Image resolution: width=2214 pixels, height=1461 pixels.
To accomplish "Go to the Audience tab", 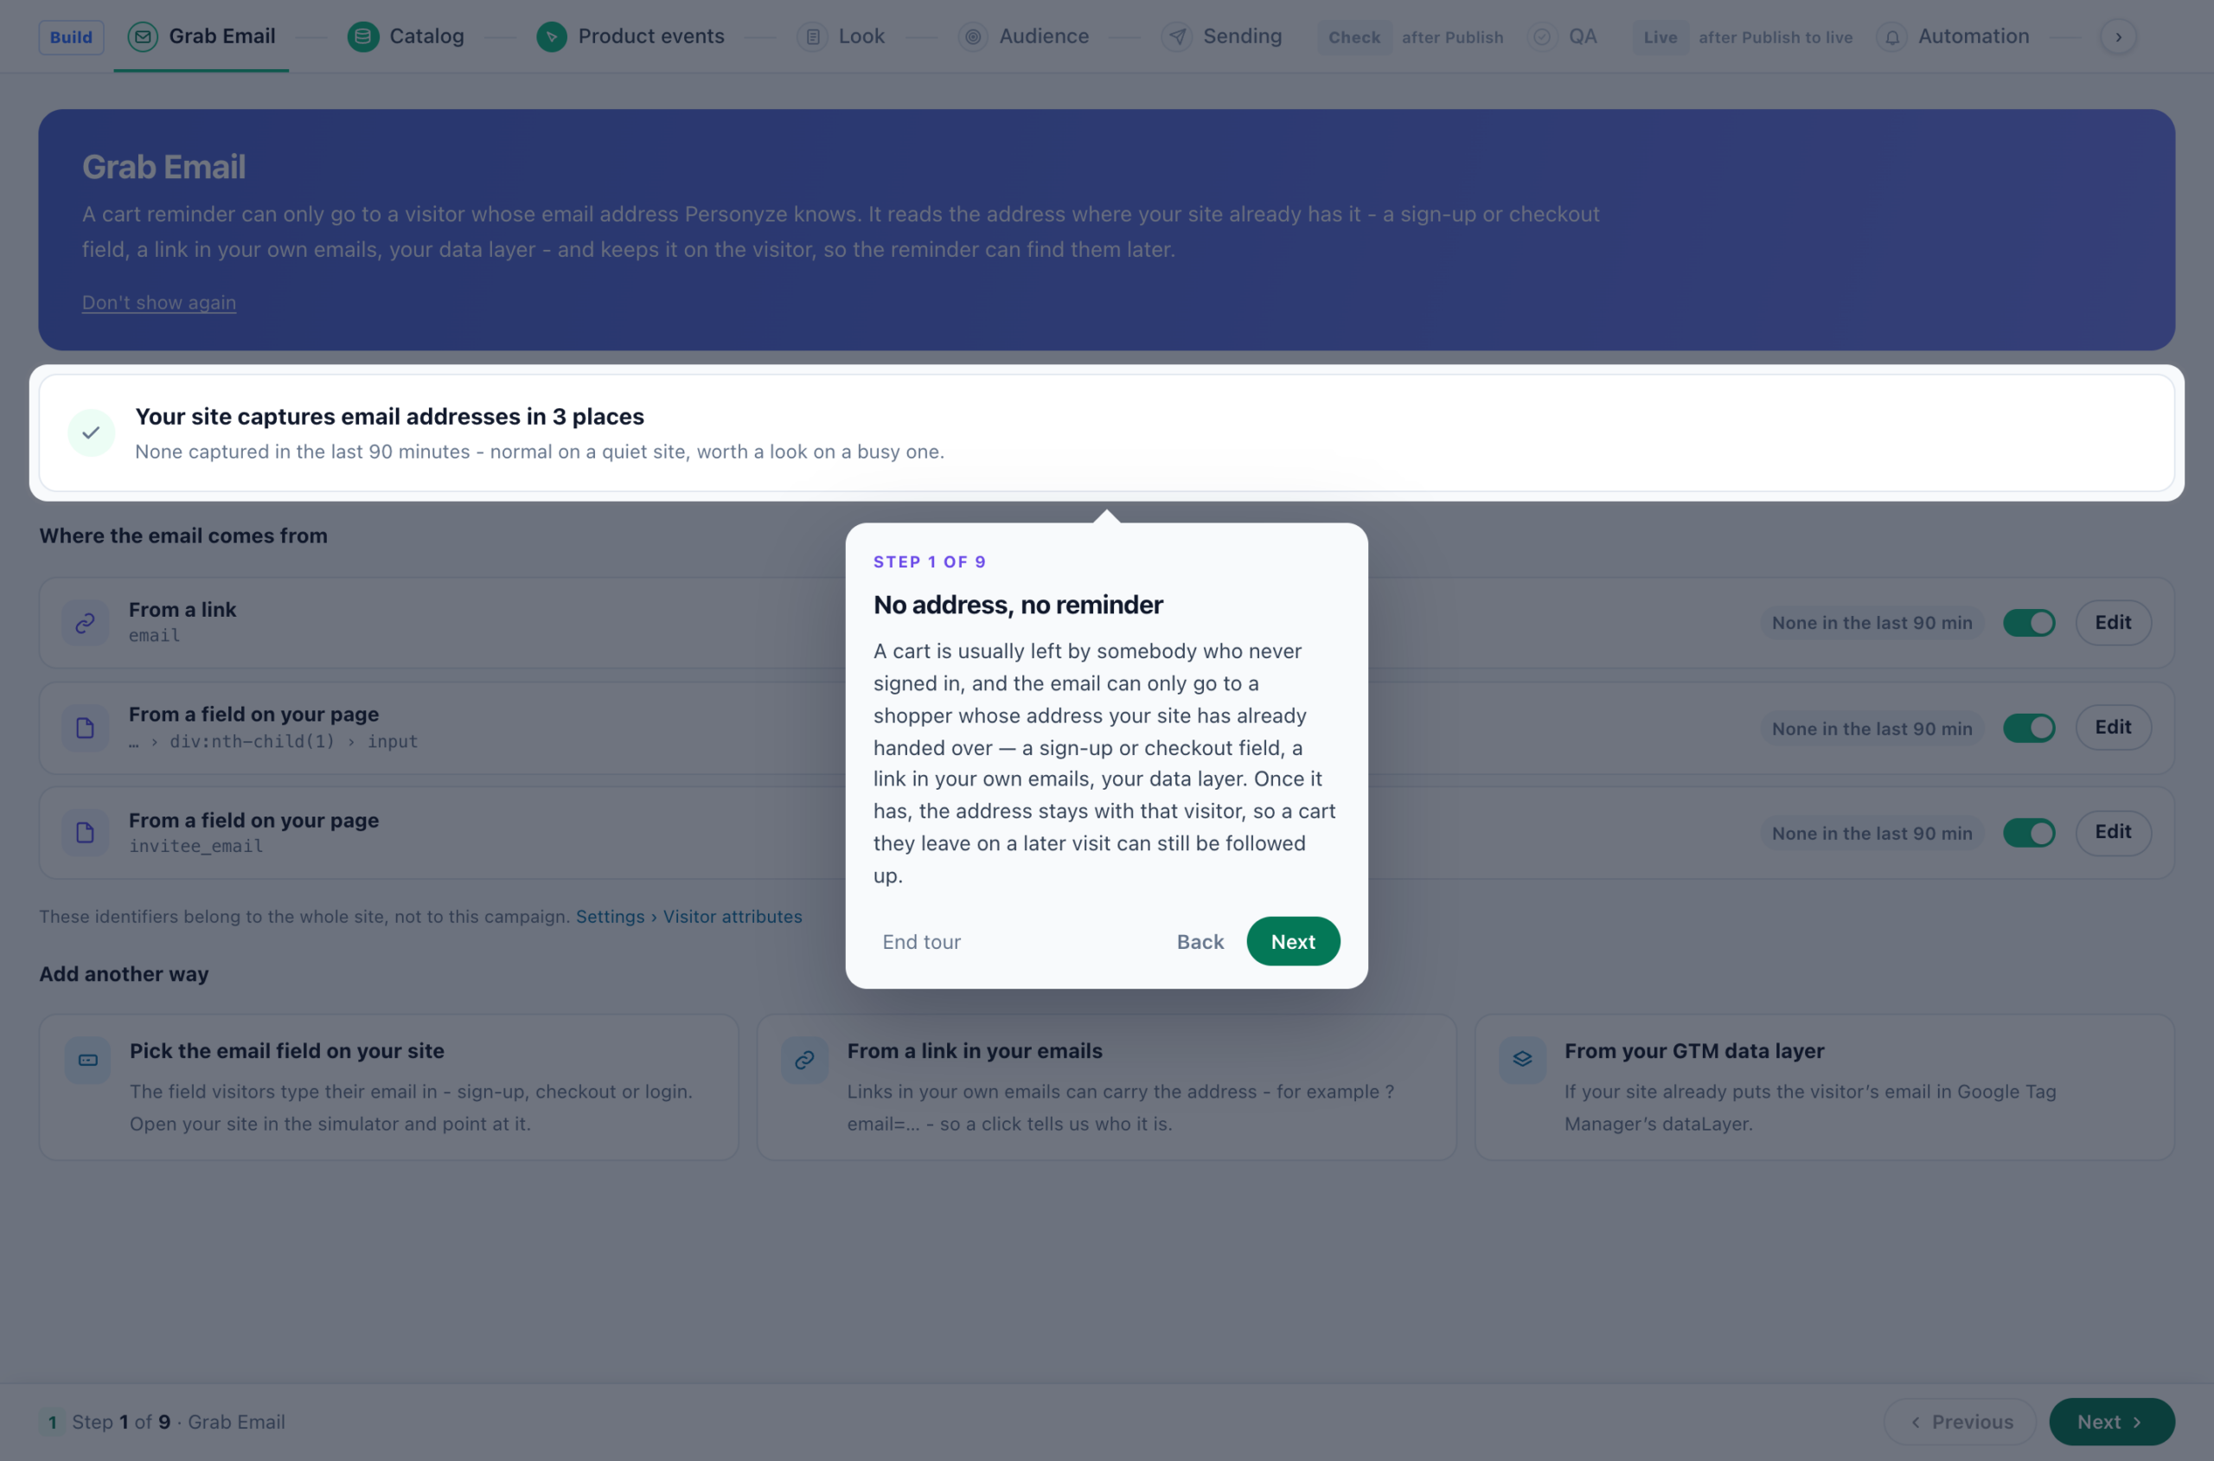I will coord(1024,36).
